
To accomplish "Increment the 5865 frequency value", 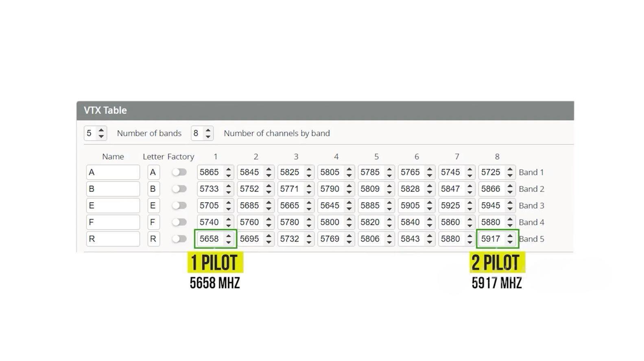I will click(x=229, y=169).
